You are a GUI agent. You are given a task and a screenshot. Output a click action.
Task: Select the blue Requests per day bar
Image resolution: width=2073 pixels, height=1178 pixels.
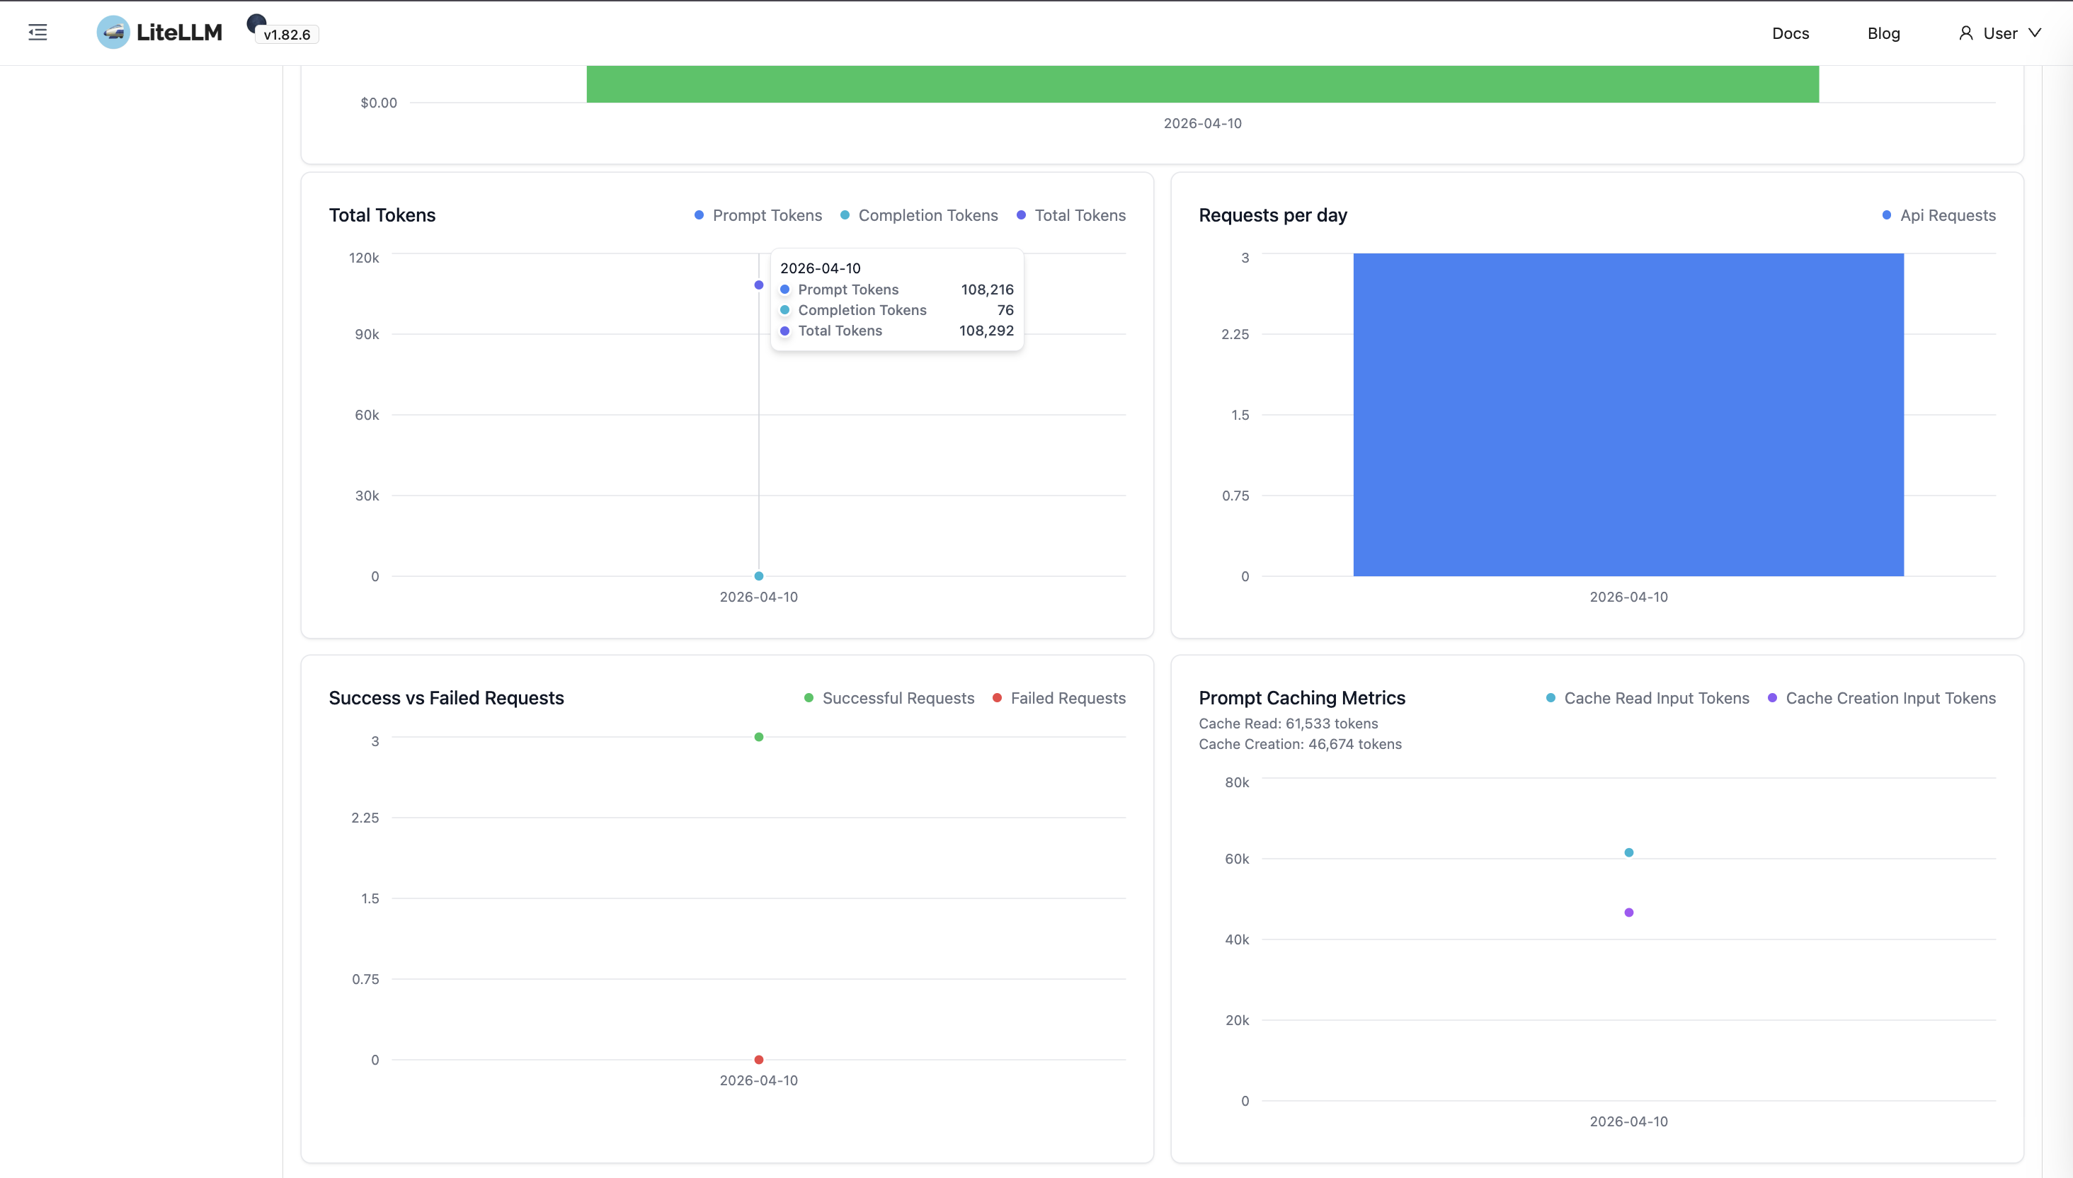pyautogui.click(x=1628, y=415)
